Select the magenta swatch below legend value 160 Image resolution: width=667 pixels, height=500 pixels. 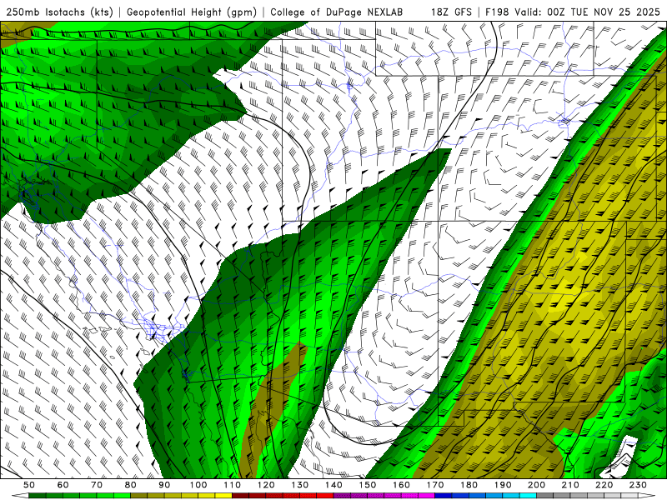409,495
